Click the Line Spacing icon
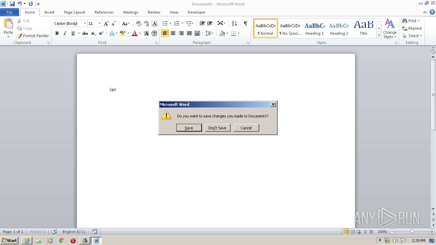436x245 pixels. coord(208,33)
